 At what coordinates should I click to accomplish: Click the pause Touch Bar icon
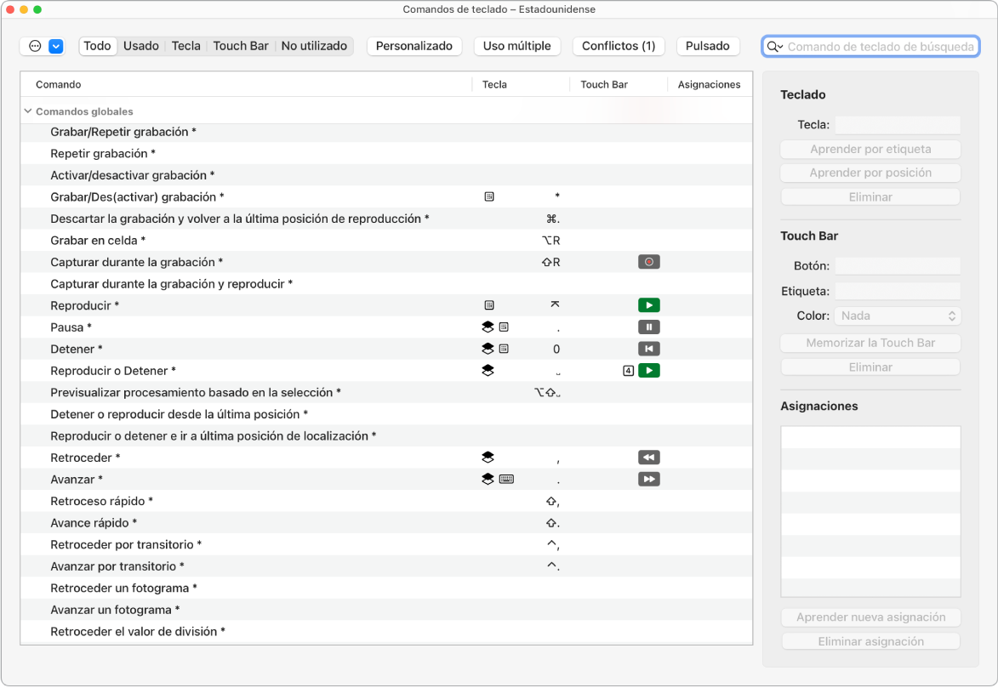tap(648, 327)
